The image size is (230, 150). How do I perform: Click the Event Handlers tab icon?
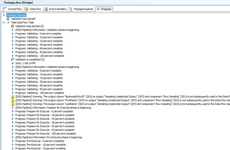[x=46, y=9]
